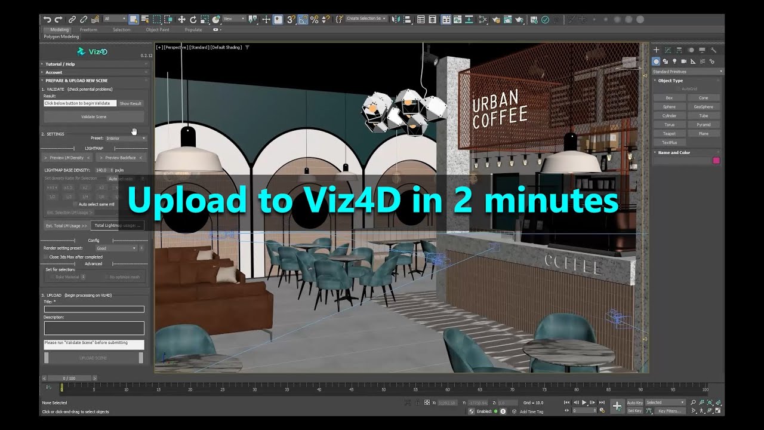This screenshot has width=764, height=430.
Task: Open the selection filter All dropdown
Action: pos(115,19)
